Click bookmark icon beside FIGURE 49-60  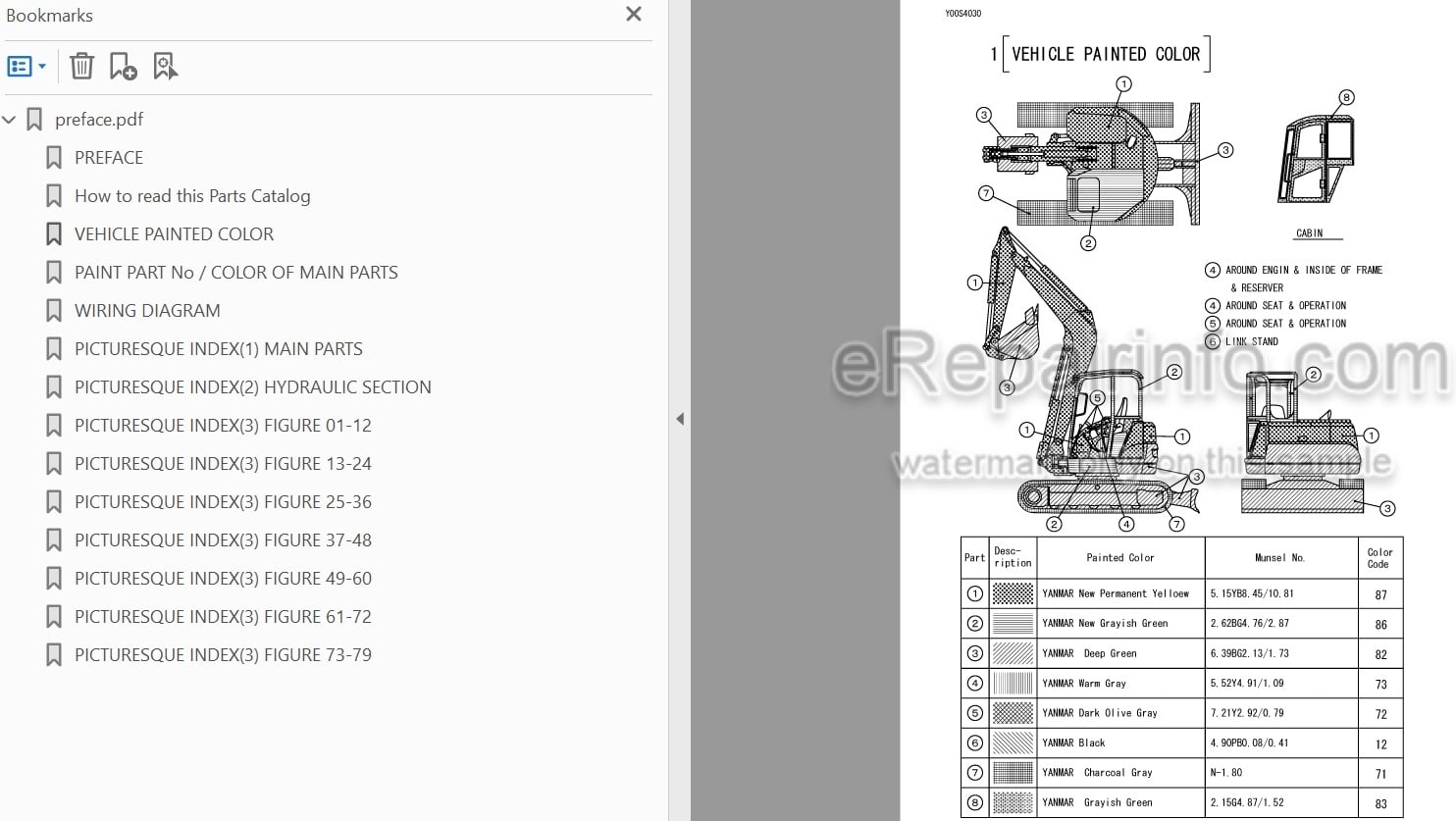click(x=54, y=579)
